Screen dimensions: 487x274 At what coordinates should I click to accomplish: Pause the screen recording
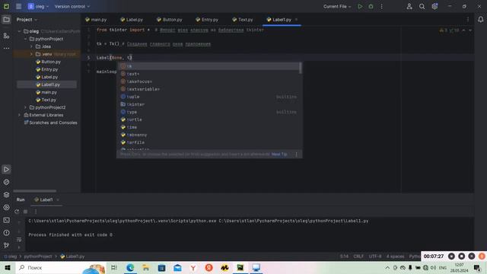coord(451,256)
